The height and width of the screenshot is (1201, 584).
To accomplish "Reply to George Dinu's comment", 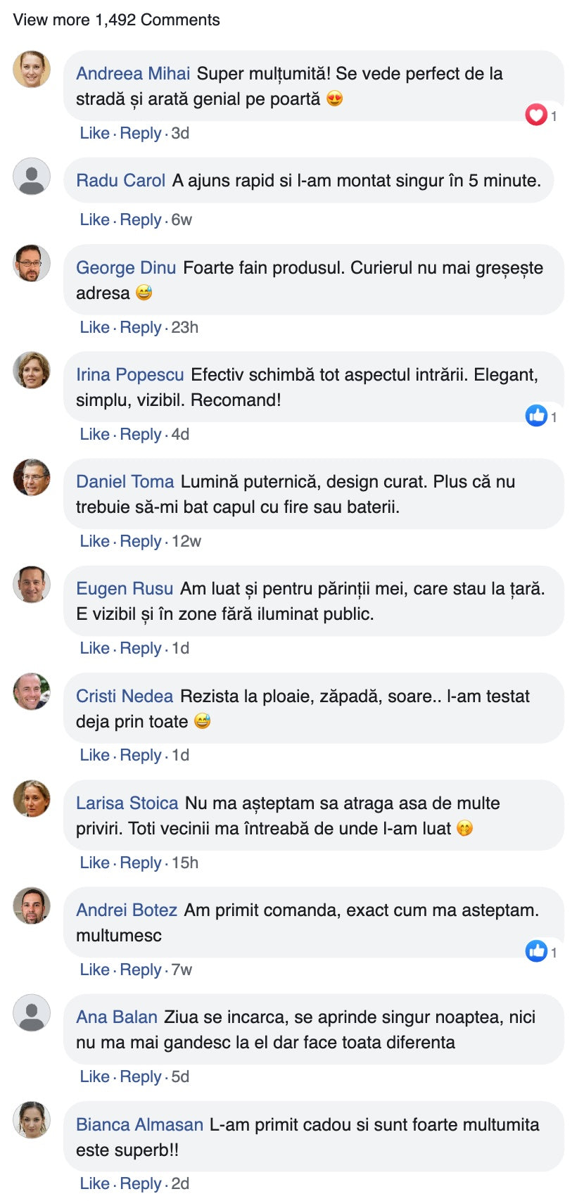I will coord(141,327).
